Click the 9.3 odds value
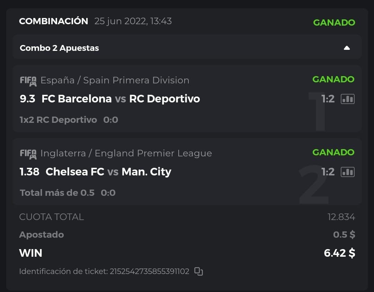374x292 pixels. point(27,99)
